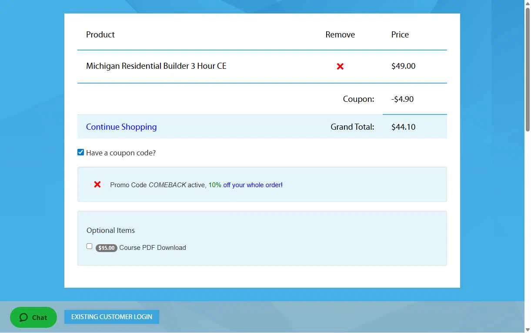The image size is (531, 333).
Task: Click the Optional Items heading
Action: tap(110, 230)
